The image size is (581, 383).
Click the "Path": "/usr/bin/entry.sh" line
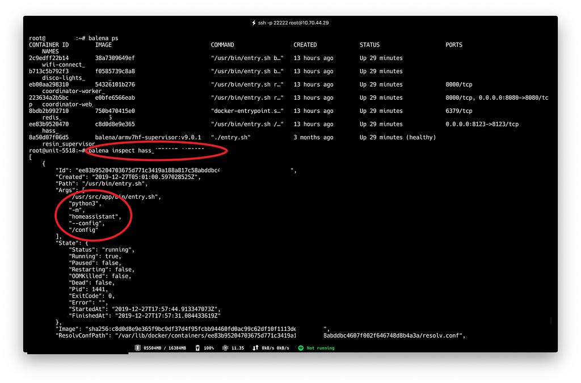click(x=102, y=184)
